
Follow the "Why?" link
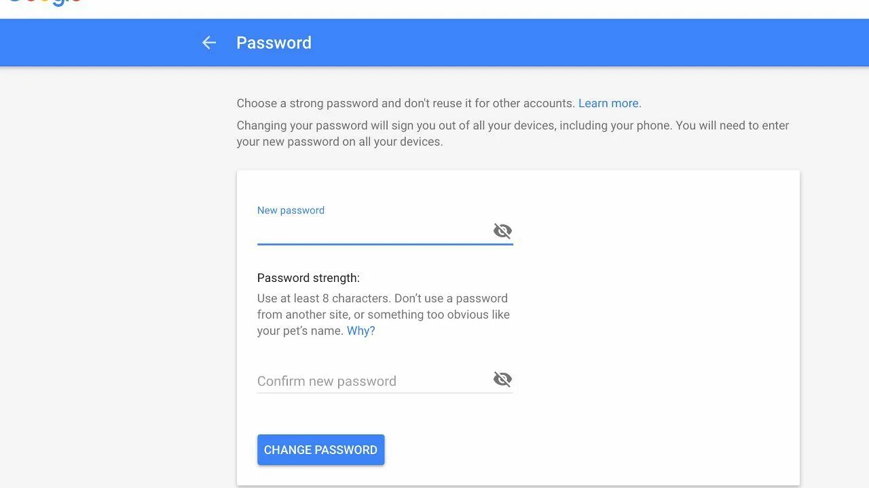pyautogui.click(x=360, y=331)
